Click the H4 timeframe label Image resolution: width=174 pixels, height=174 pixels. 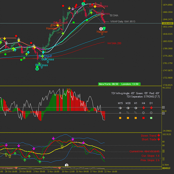(143, 103)
